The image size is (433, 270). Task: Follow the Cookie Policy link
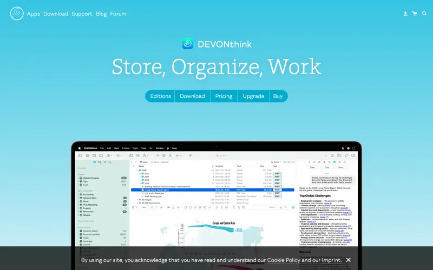click(284, 260)
